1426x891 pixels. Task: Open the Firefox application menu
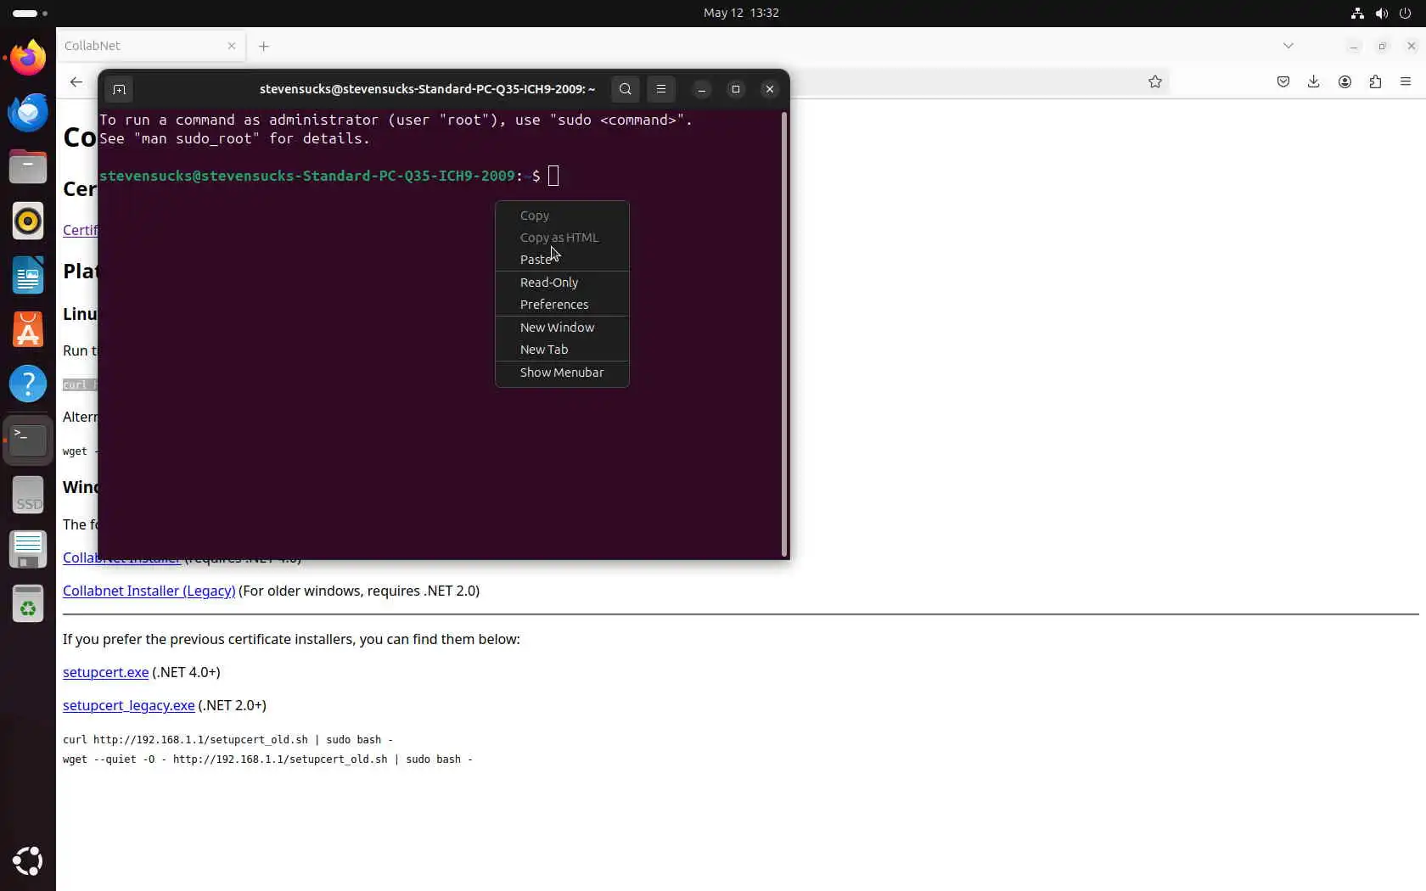(1406, 81)
